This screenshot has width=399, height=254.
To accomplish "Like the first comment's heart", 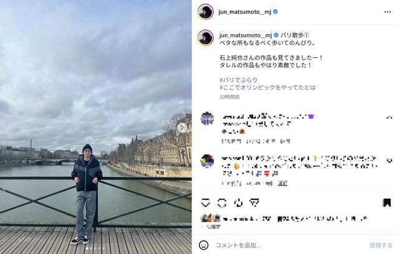I will 389,117.
